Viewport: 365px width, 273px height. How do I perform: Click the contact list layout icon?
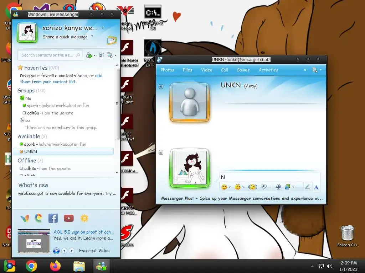pyautogui.click(x=102, y=55)
